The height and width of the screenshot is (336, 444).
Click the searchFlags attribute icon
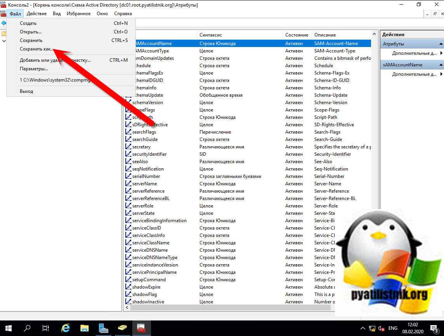pyautogui.click(x=128, y=132)
